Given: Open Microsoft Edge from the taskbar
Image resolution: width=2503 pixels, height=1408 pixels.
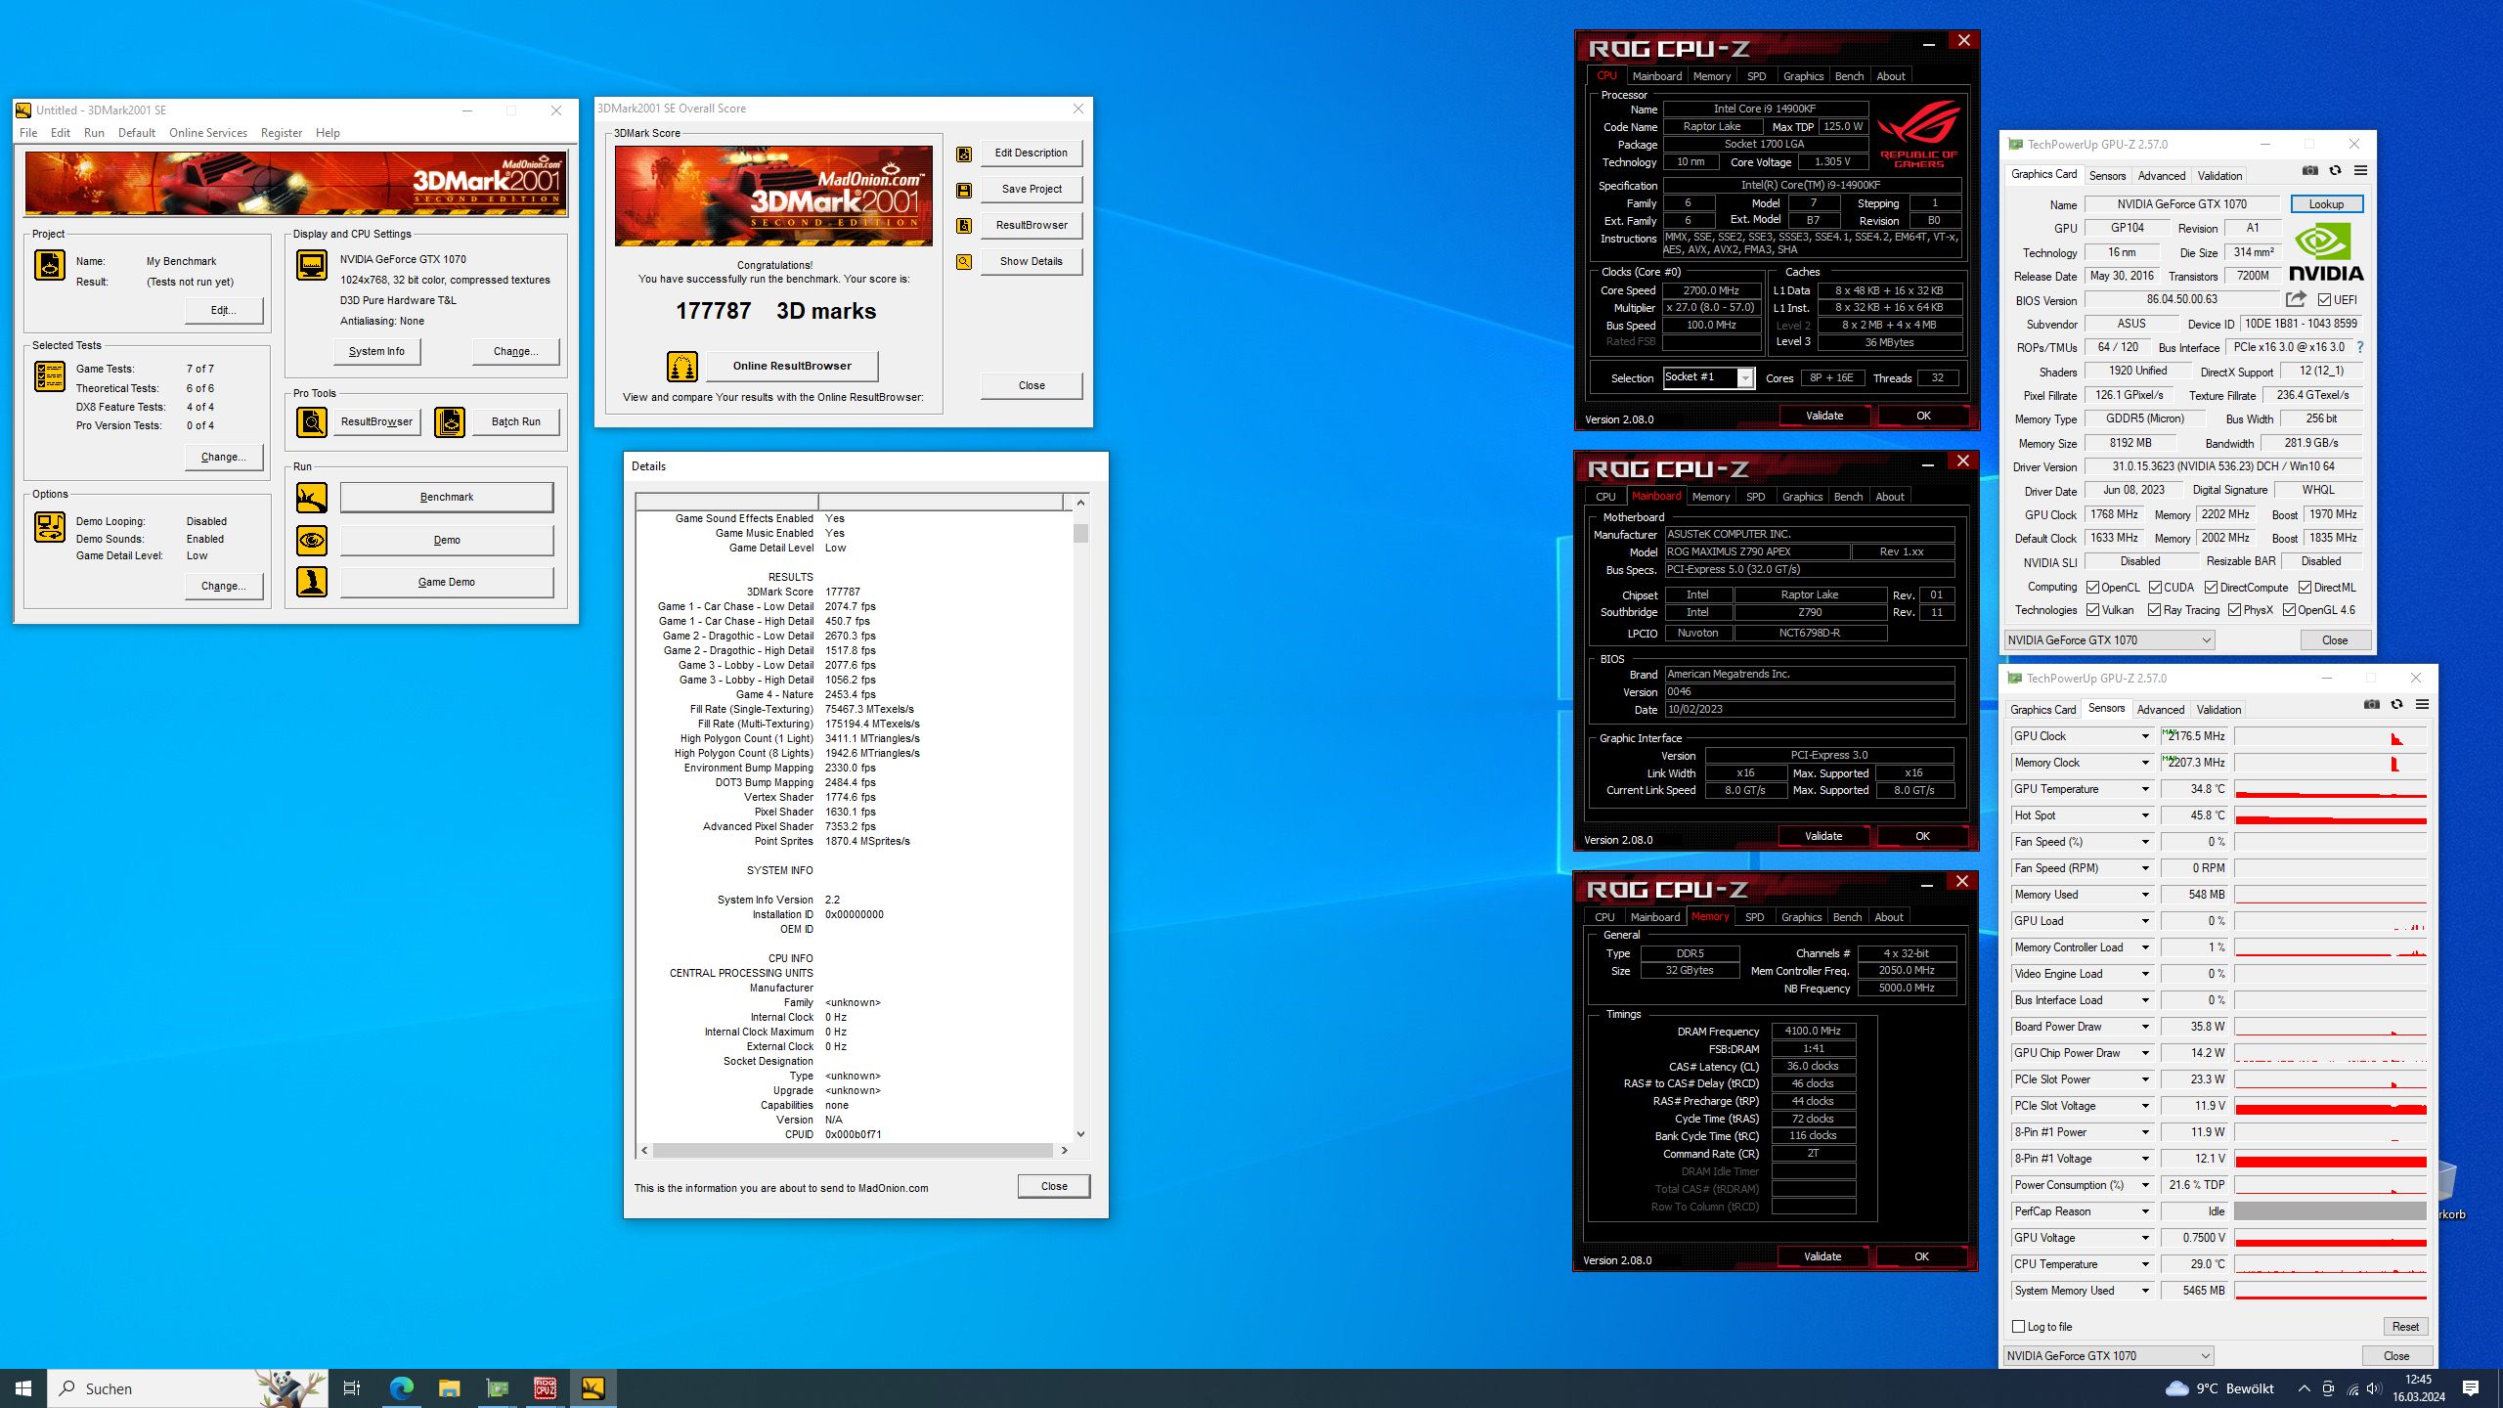Looking at the screenshot, I should tap(402, 1388).
